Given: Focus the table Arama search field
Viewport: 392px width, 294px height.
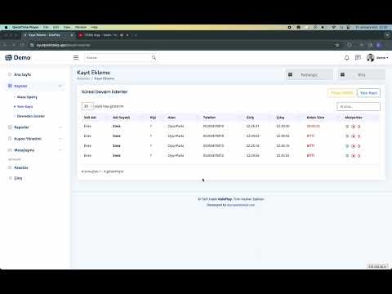Looking at the screenshot, I should pos(359,106).
